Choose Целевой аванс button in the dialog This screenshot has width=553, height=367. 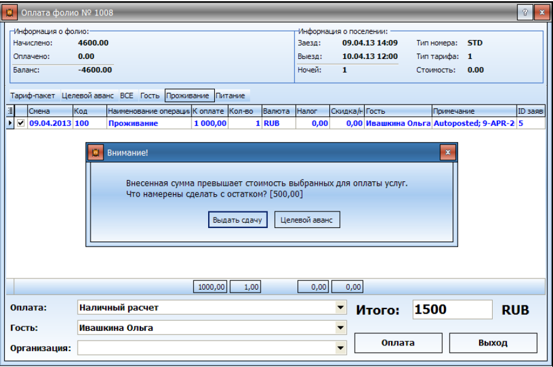coord(307,220)
